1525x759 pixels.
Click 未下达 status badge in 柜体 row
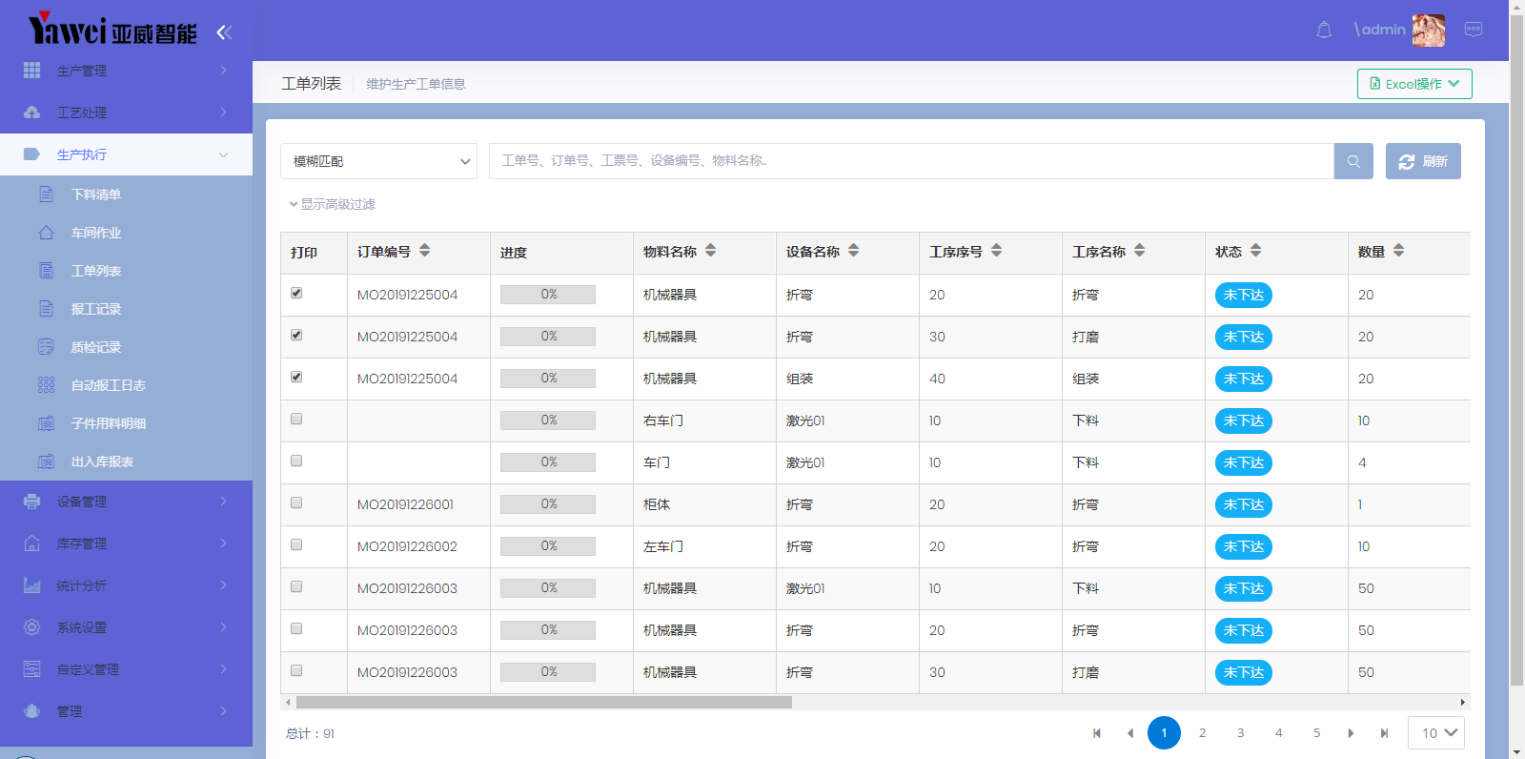click(1244, 504)
